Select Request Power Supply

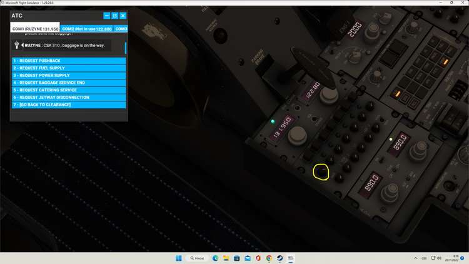point(69,76)
